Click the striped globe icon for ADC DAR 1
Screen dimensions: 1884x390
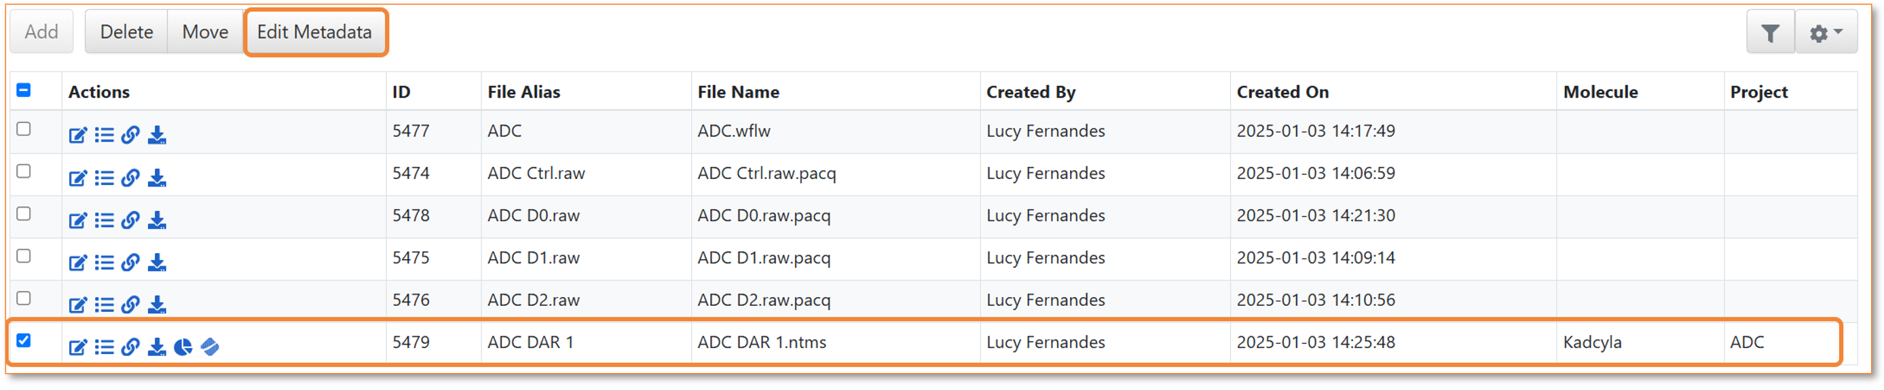210,347
